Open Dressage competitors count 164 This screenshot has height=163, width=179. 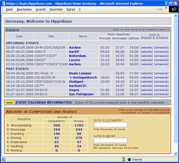click(56, 130)
